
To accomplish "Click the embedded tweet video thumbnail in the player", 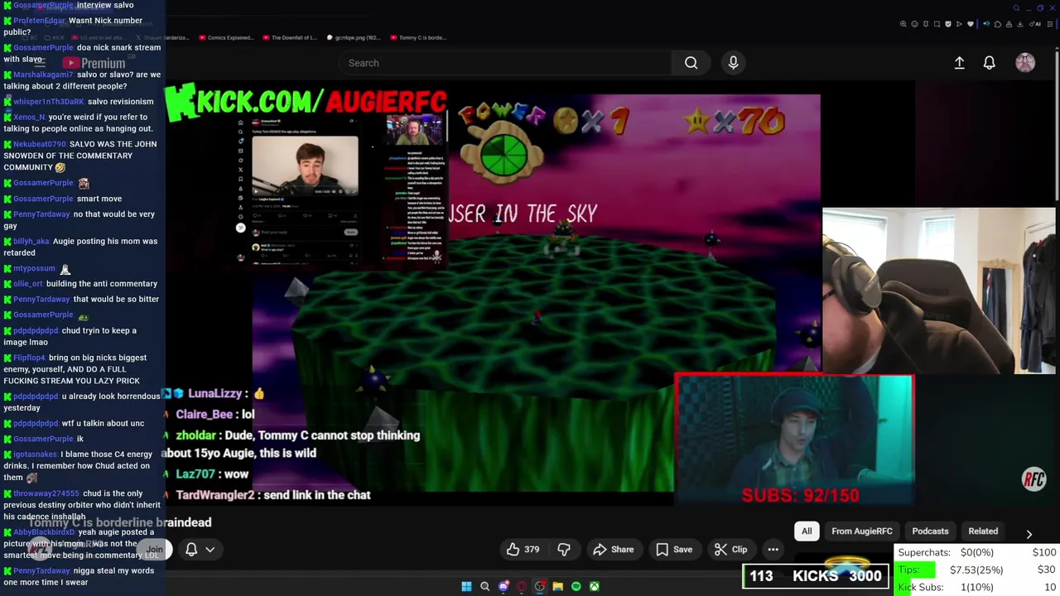I will 305,166.
